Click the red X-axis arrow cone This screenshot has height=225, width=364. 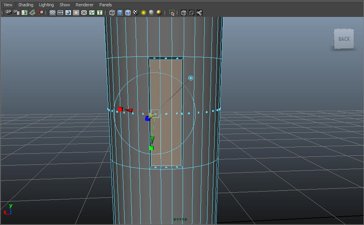(x=129, y=110)
